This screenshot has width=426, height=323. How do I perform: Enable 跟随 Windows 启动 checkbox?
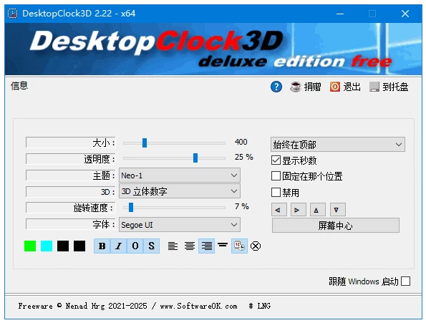(406, 281)
